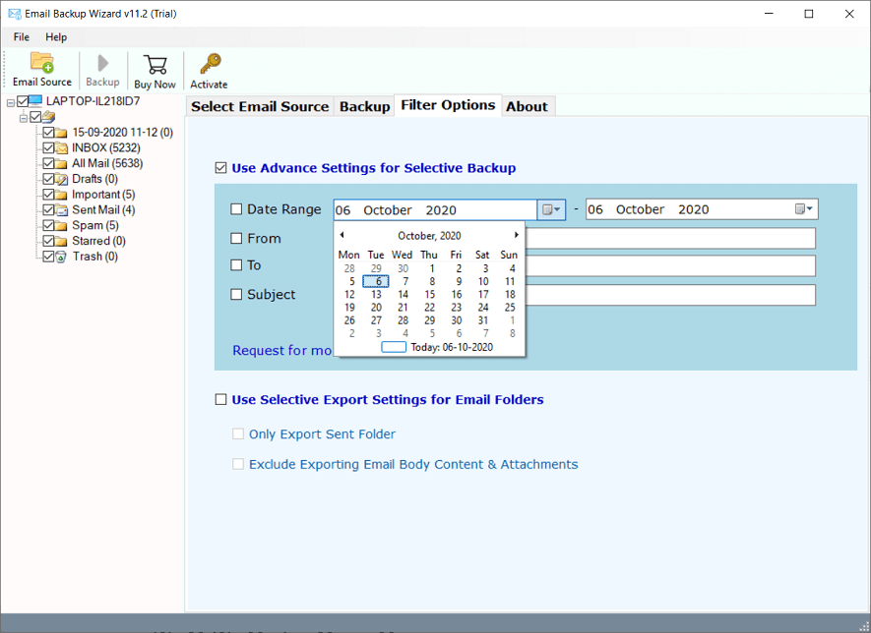Switch to the Backup tab
This screenshot has height=633, width=871.
click(x=363, y=105)
